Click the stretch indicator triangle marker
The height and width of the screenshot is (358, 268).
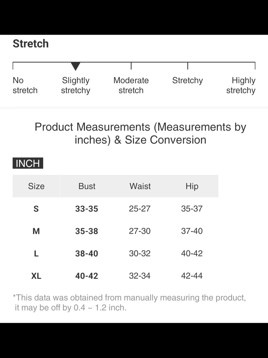(76, 66)
